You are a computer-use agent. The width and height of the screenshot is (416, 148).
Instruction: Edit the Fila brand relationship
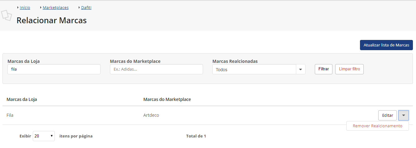tap(388, 115)
